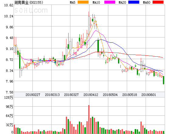Click the MA5 legend label
This screenshot has width=182, height=134.
pyautogui.click(x=72, y=2)
